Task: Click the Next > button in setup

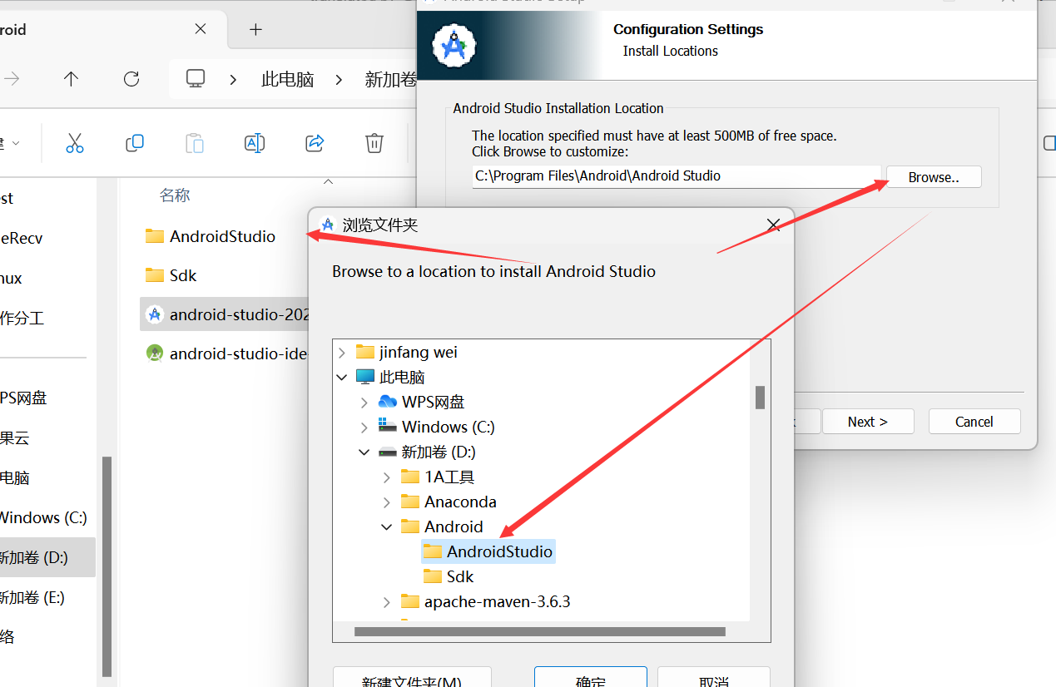Action: coord(868,422)
